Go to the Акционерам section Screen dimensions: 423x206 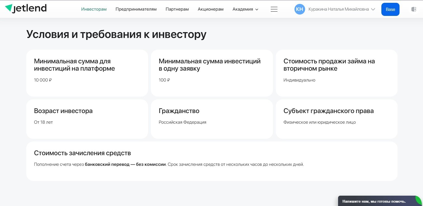pos(210,9)
